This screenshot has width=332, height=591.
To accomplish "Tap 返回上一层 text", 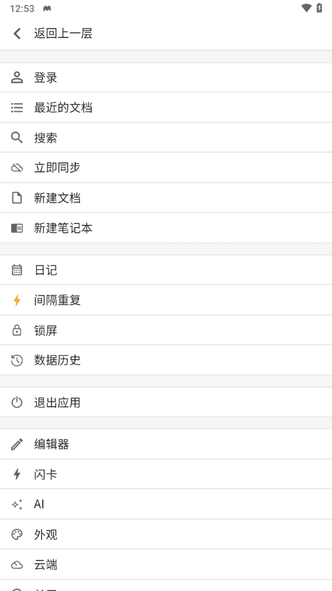I will 63,34.
